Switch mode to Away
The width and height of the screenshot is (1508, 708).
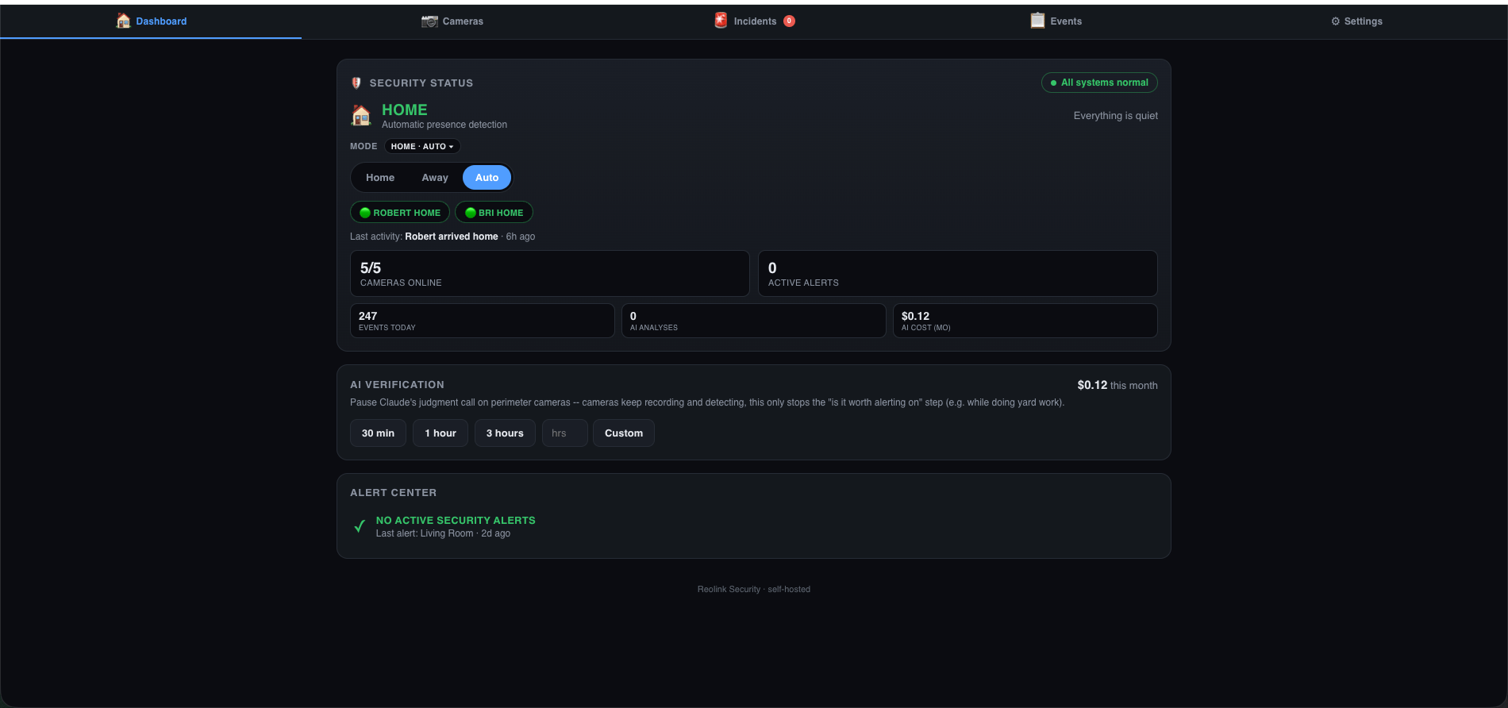coord(435,178)
